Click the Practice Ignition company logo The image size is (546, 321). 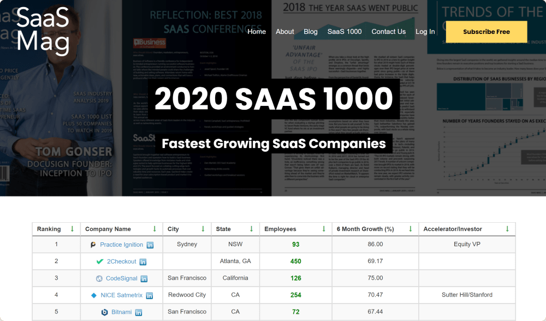93,245
